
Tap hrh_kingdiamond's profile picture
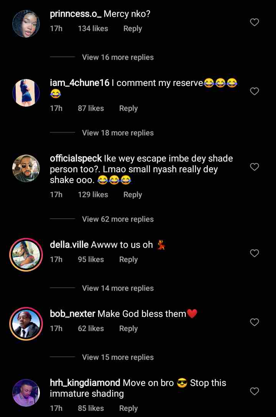pos(26,393)
